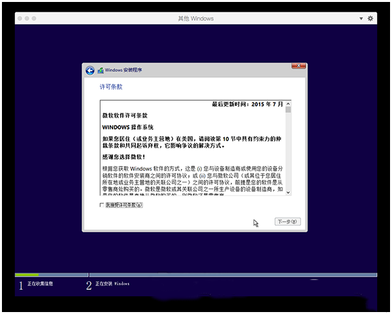Click the 其他 Windows window title
Screen dimensions: 392x314
click(x=195, y=18)
